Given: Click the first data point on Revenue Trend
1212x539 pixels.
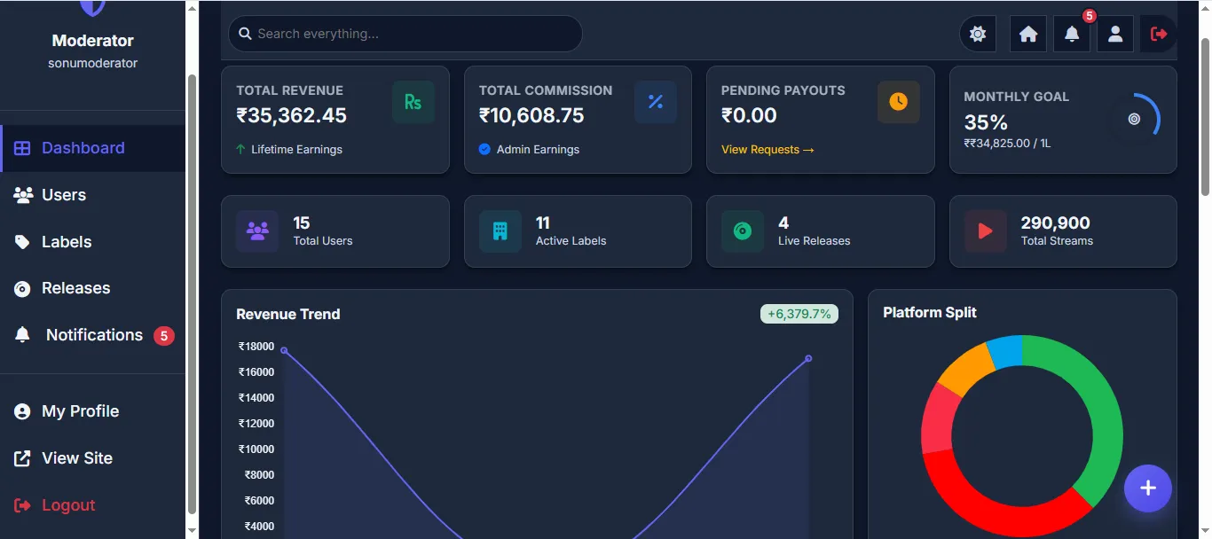Looking at the screenshot, I should coord(284,350).
